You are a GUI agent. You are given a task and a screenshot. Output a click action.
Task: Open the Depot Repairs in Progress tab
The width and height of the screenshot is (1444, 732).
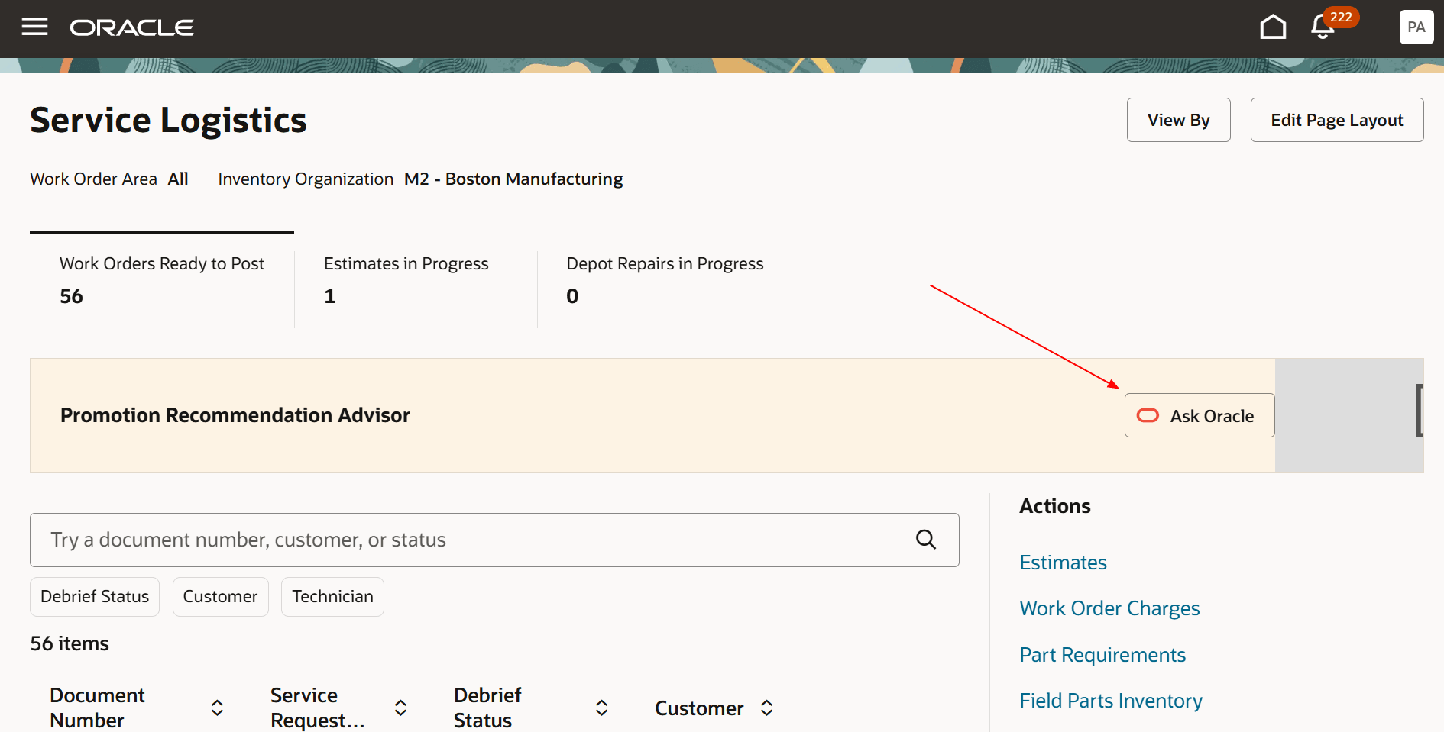click(x=664, y=280)
